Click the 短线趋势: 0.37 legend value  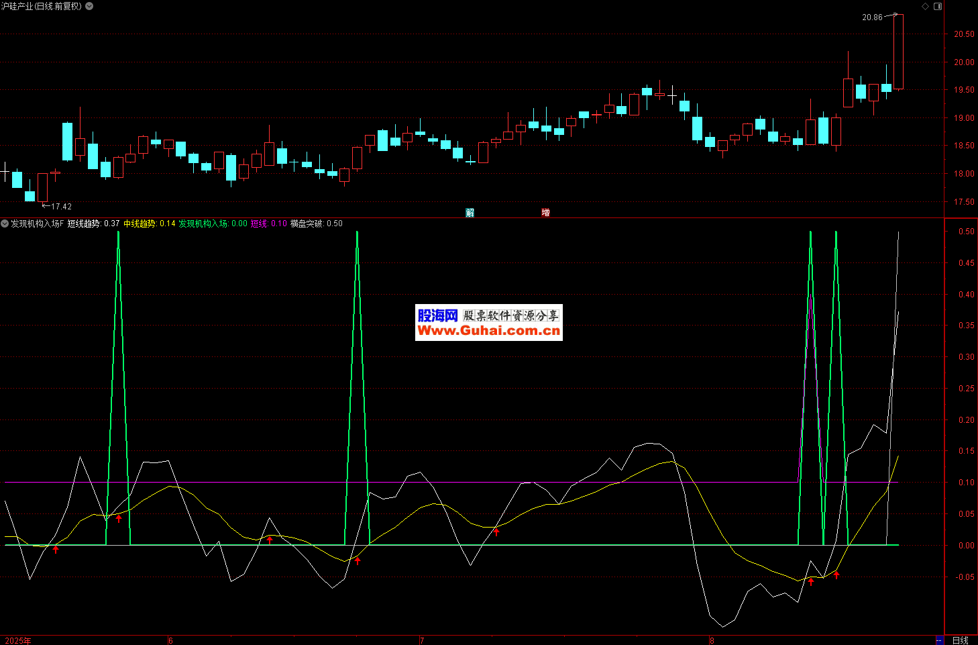[x=93, y=224]
